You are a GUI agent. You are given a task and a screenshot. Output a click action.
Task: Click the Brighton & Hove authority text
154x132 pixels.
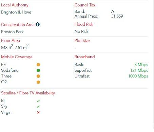16,12
